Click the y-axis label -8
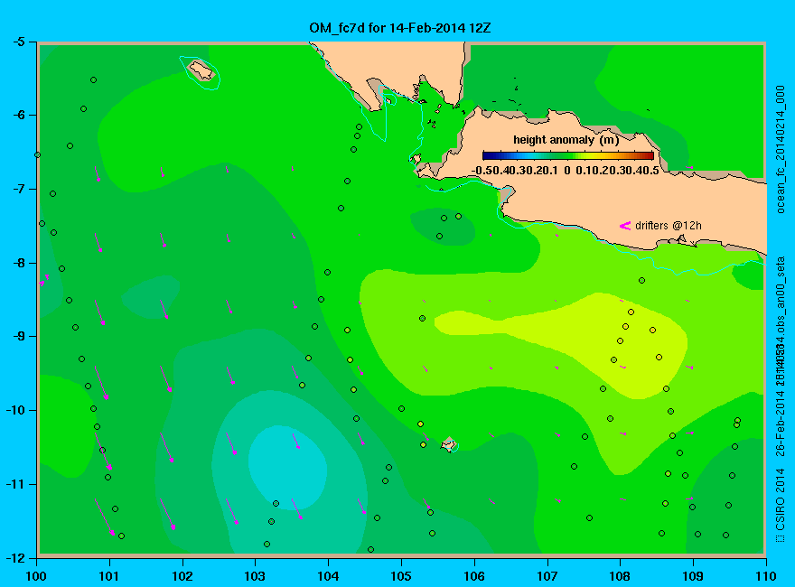The width and height of the screenshot is (795, 587). click(18, 263)
